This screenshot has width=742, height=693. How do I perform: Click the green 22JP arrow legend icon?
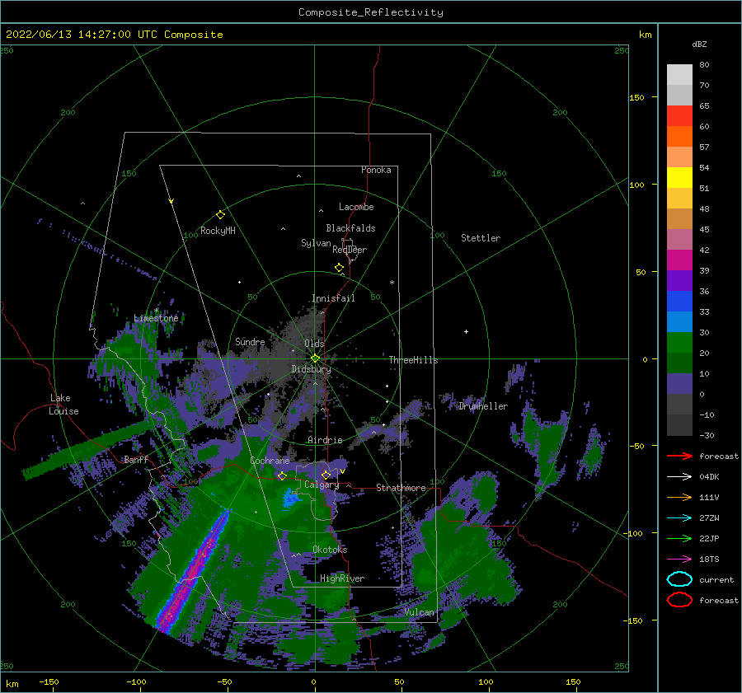679,538
